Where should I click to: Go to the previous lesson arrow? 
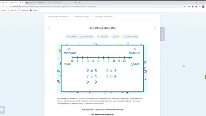click(x=49, y=28)
